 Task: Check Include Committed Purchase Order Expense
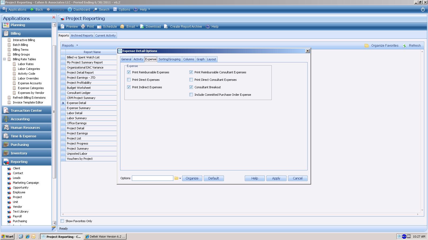(191, 95)
